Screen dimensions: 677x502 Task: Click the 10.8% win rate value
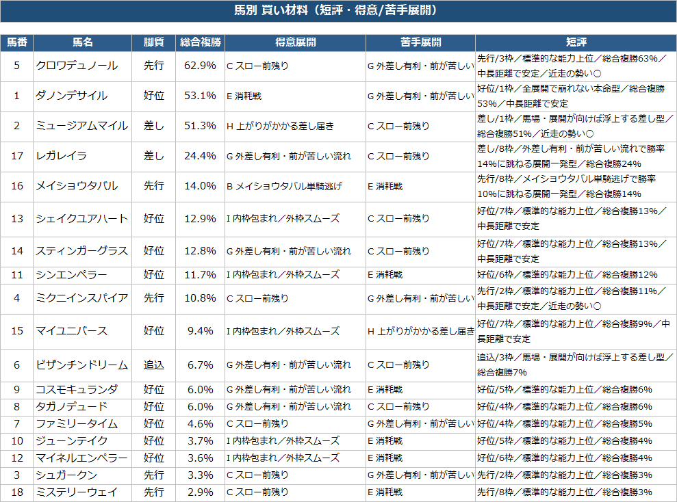click(x=200, y=298)
